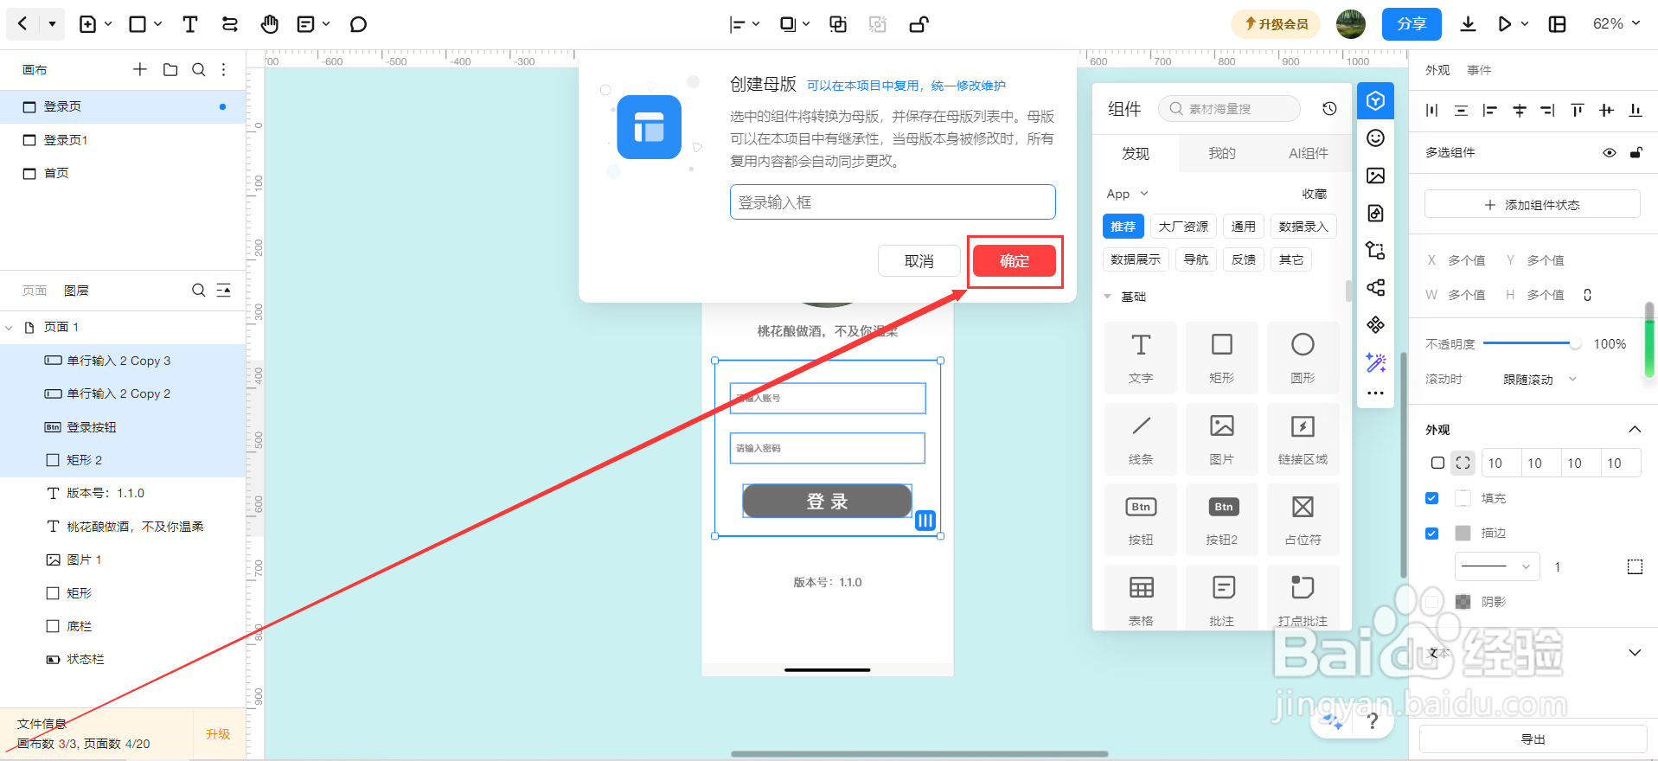The height and width of the screenshot is (761, 1658).
Task: Toggle multi-select component visibility eye
Action: pyautogui.click(x=1609, y=152)
